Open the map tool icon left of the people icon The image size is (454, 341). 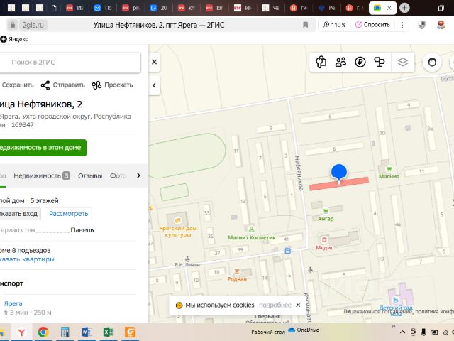click(x=321, y=62)
